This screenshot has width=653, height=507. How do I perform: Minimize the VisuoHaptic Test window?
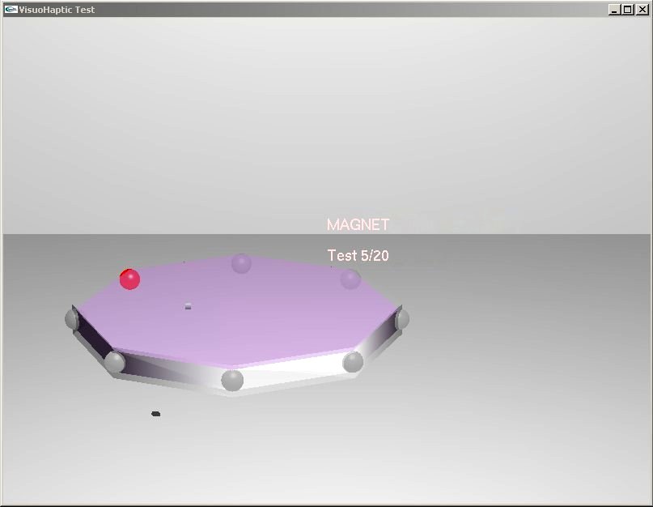(x=613, y=10)
